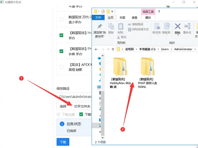Viewport: 198px width, 148px height.
Task: Click the folder icon in the address bar
Action: (118, 49)
